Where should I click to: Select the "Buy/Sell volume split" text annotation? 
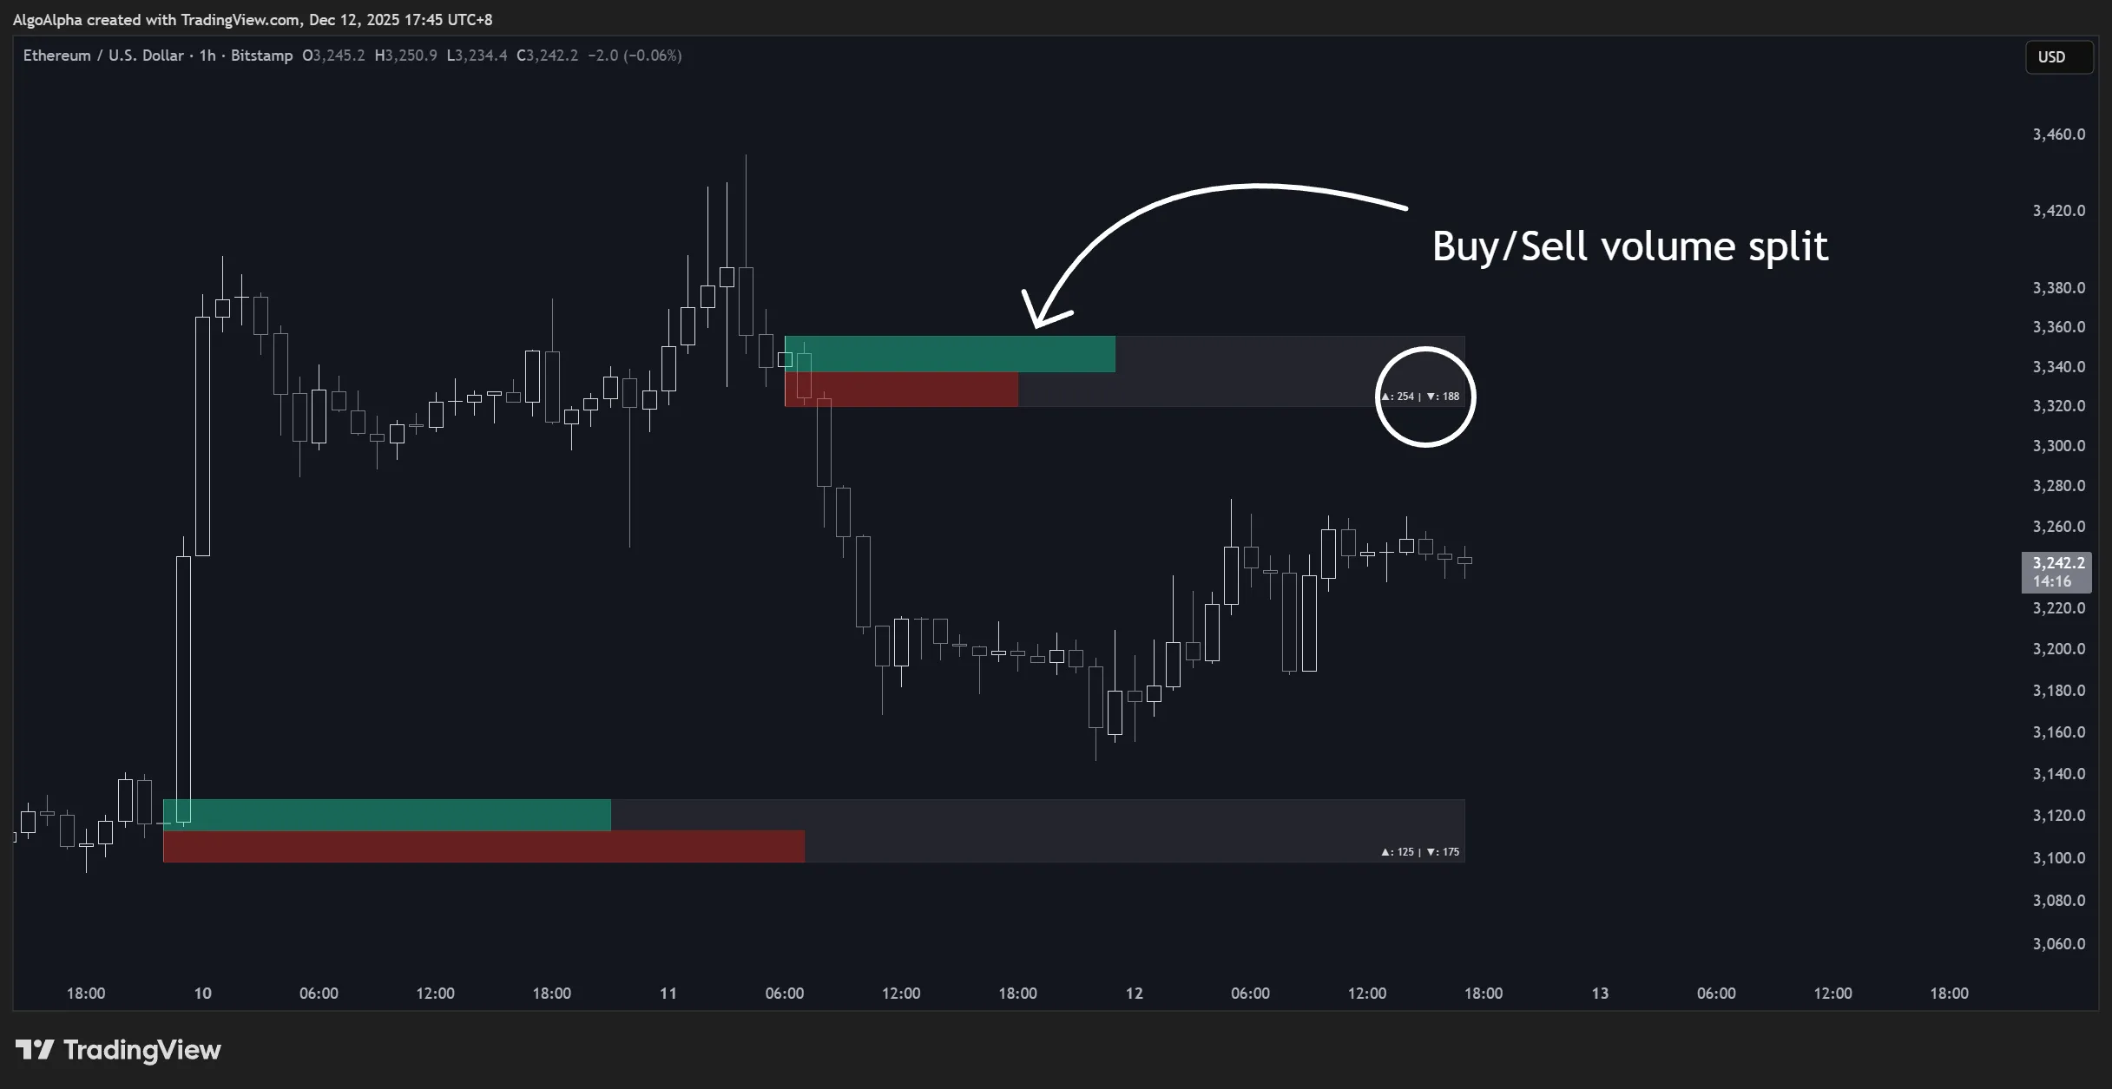click(1629, 246)
